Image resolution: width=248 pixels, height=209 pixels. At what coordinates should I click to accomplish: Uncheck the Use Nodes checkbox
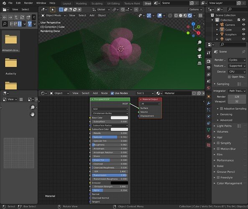pos(112,93)
